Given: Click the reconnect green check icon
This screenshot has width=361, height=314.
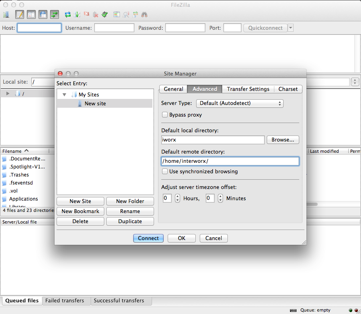Looking at the screenshot, I should pyautogui.click(x=105, y=15).
